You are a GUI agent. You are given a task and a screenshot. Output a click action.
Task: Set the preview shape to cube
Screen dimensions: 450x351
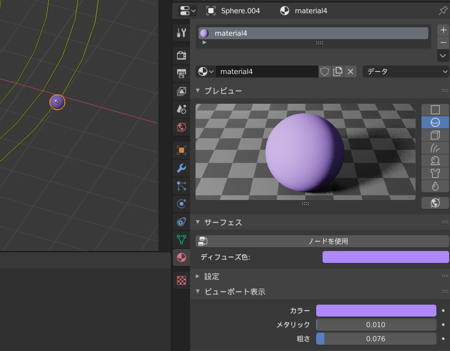[435, 135]
